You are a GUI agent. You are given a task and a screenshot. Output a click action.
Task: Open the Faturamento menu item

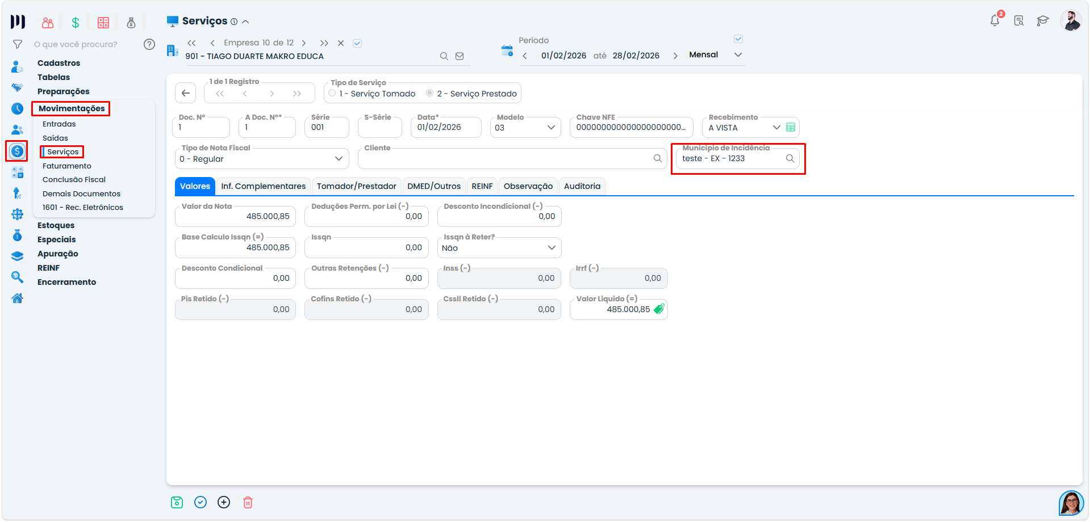(67, 166)
